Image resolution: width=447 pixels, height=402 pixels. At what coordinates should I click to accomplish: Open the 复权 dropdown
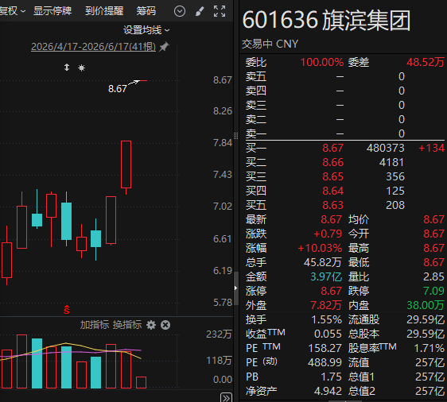[x=13, y=11]
